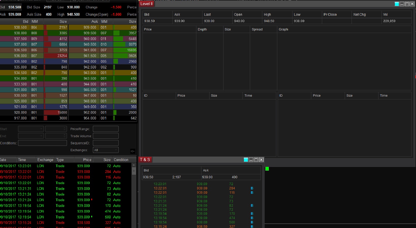416x228 pixels.
Task: Focus the Conditions input field
Action: point(42,143)
